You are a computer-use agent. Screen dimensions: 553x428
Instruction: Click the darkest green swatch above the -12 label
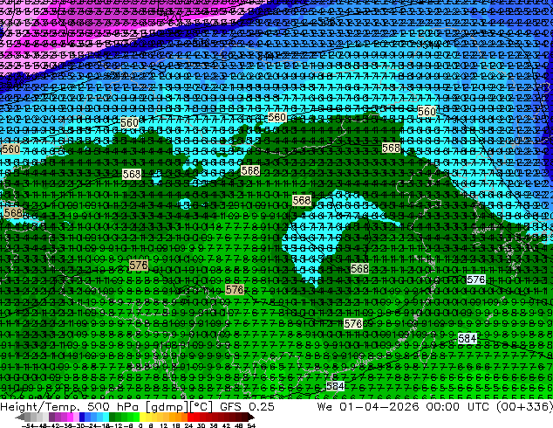coord(113,417)
